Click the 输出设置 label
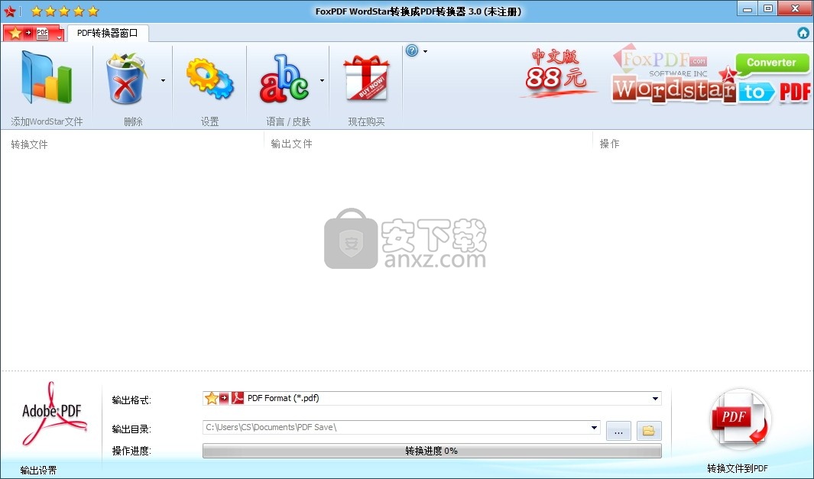The width and height of the screenshot is (814, 479). [x=38, y=470]
